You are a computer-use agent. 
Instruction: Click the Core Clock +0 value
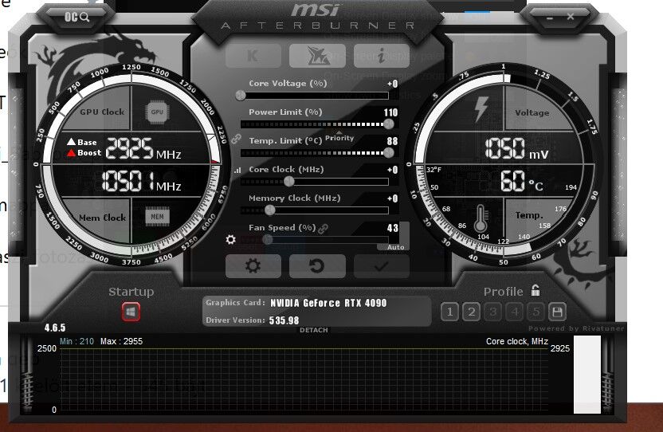coord(392,170)
